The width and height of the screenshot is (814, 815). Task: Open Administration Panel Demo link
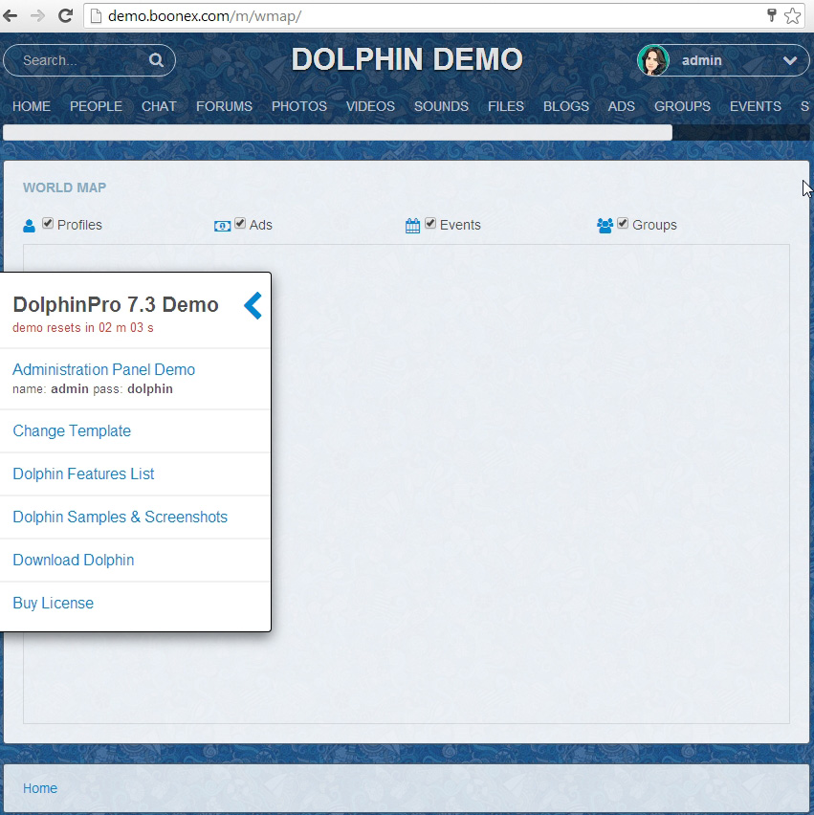click(x=103, y=369)
